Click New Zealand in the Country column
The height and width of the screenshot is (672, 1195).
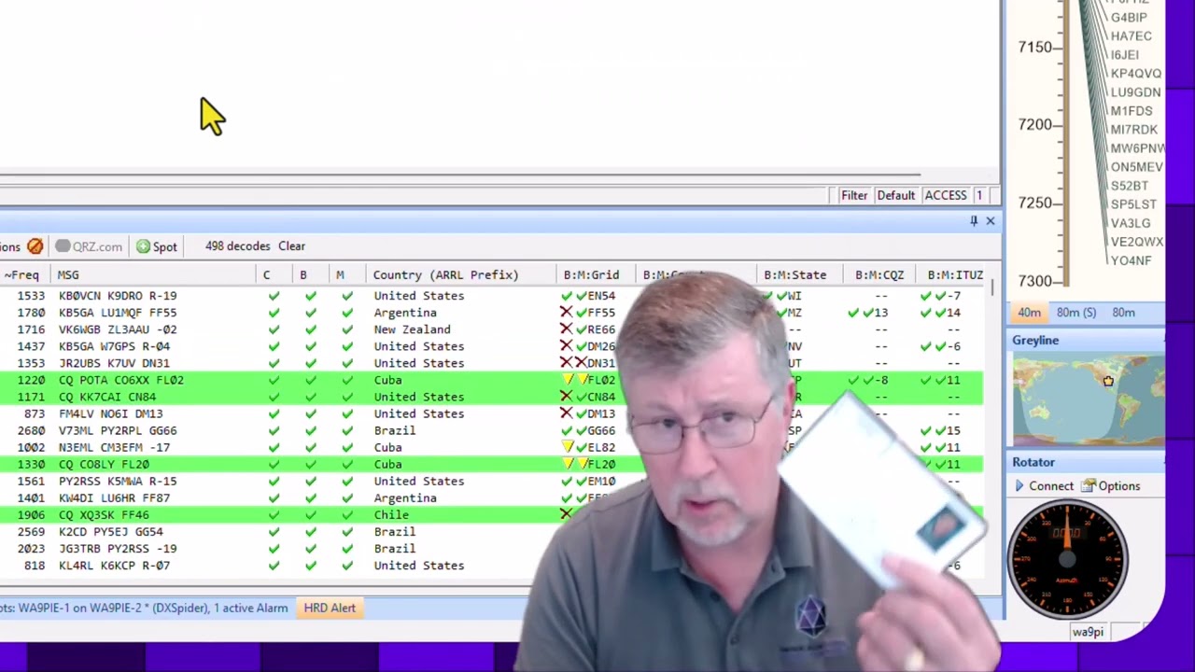(x=412, y=329)
